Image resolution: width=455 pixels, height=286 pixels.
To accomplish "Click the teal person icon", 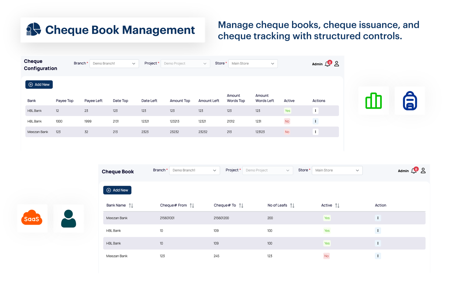I will [x=68, y=219].
